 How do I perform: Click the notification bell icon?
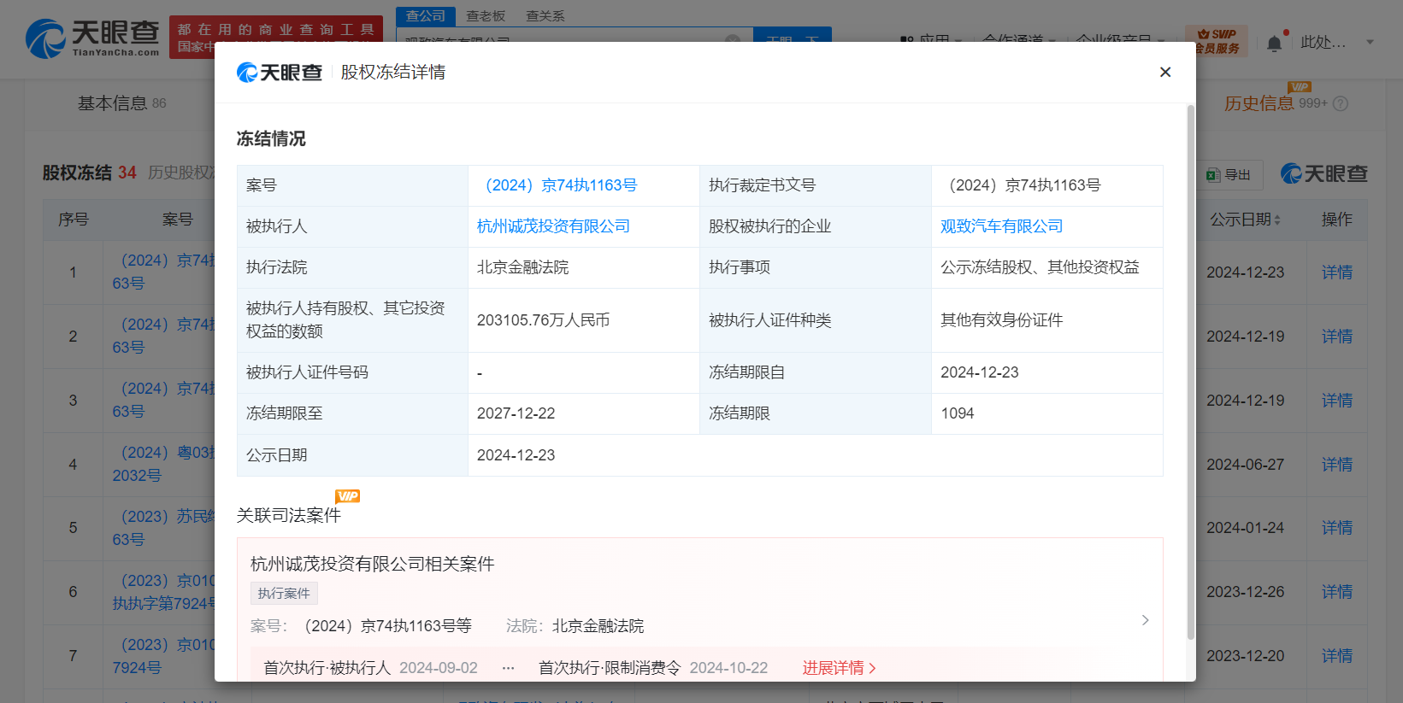[x=1274, y=43]
